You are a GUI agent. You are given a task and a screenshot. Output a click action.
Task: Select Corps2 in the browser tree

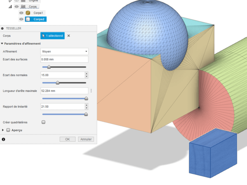[x=40, y=19]
